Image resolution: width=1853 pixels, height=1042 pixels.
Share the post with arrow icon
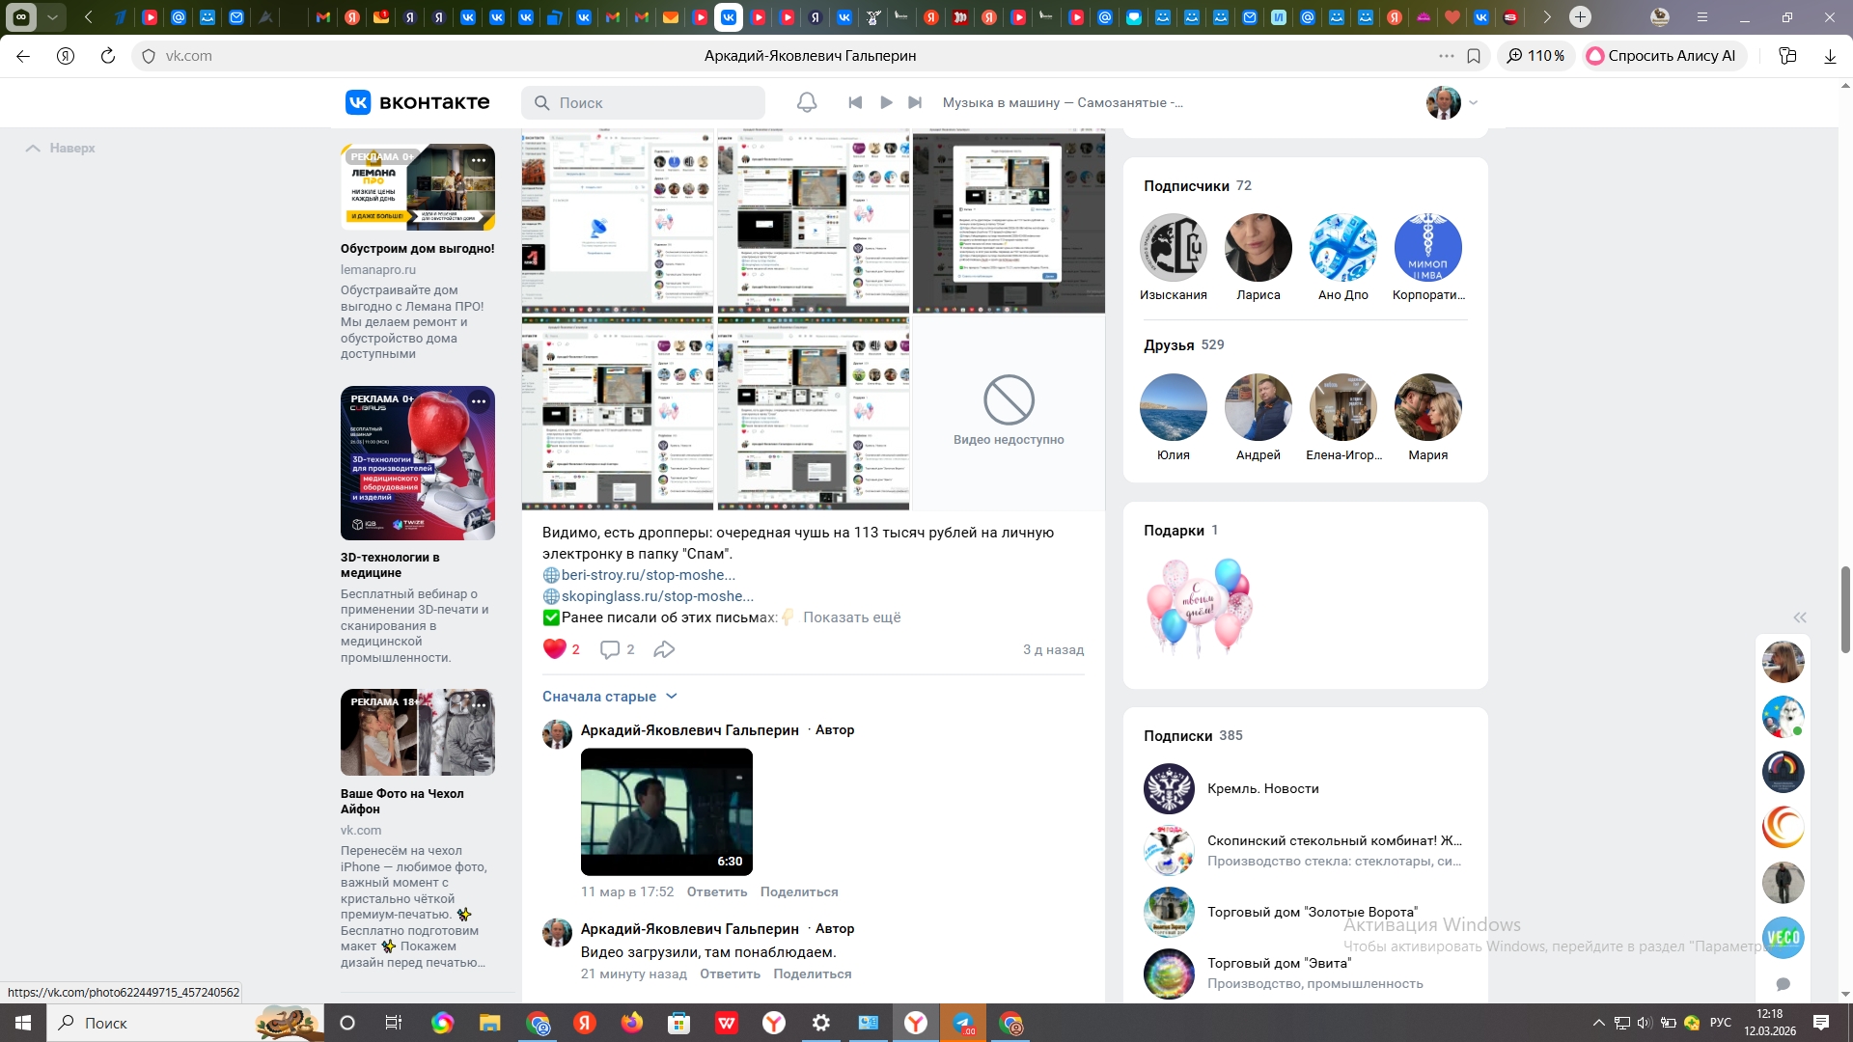coord(664,649)
